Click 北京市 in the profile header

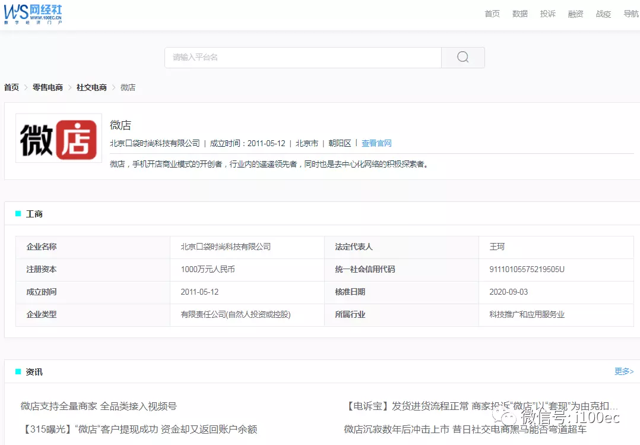tap(306, 143)
